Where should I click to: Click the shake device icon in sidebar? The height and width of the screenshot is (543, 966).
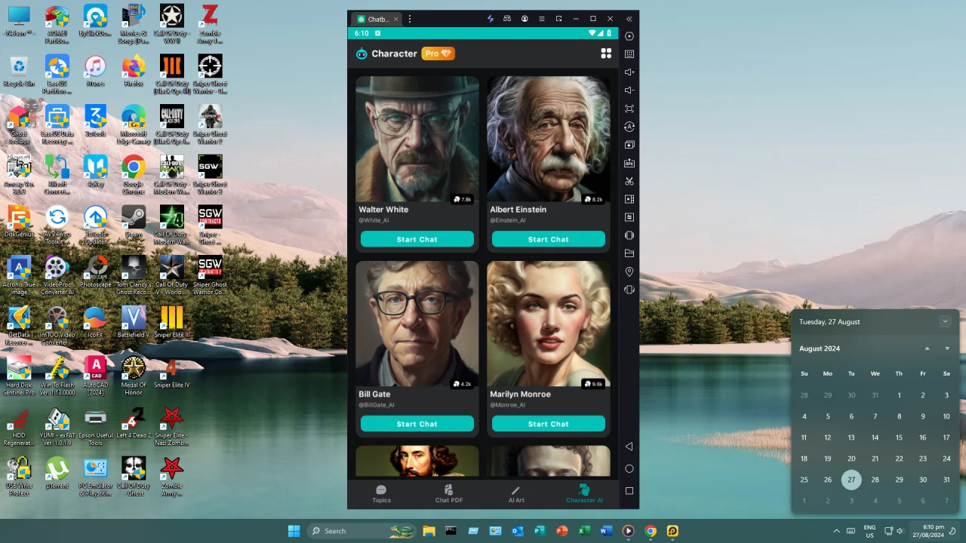coord(629,290)
